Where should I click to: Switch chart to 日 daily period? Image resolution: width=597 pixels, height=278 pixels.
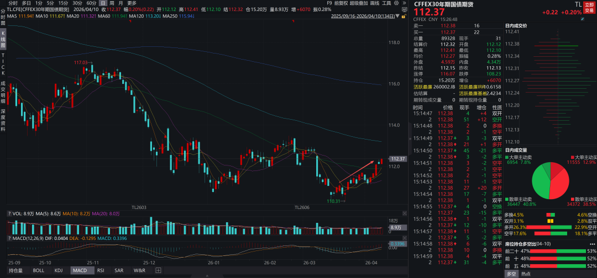[103, 3]
